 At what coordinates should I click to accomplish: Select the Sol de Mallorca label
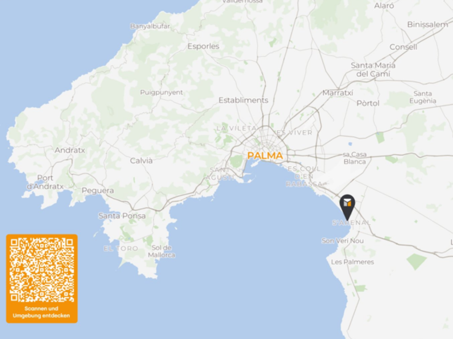[x=161, y=251]
